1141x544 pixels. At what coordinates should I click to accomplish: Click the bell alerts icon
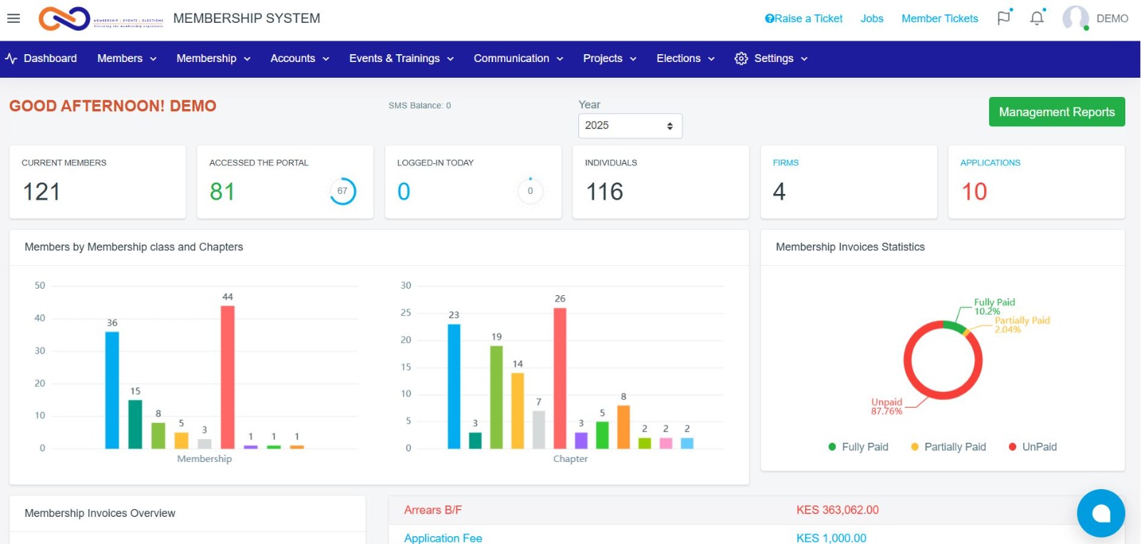[x=1037, y=19]
